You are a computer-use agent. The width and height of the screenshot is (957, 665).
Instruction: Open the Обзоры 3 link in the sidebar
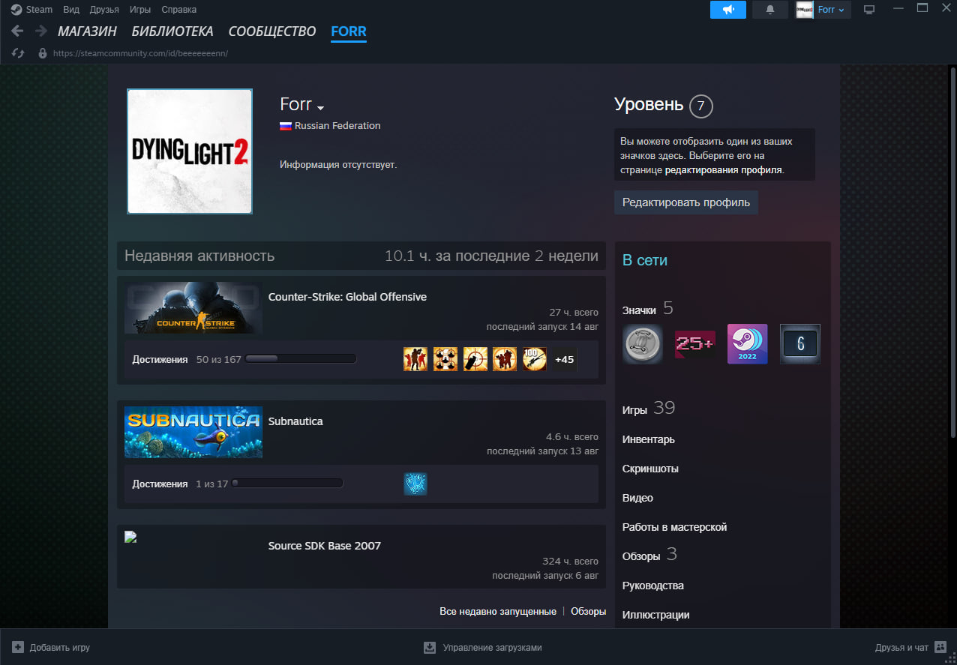pyautogui.click(x=649, y=556)
